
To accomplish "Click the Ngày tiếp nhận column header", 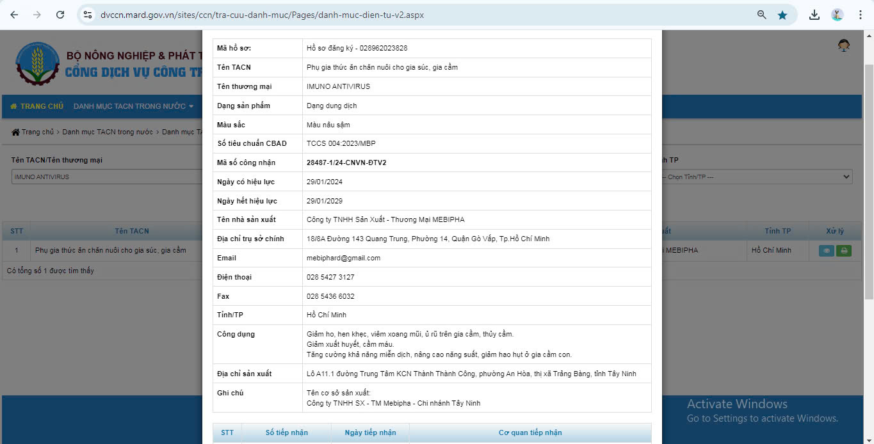I will (x=370, y=432).
